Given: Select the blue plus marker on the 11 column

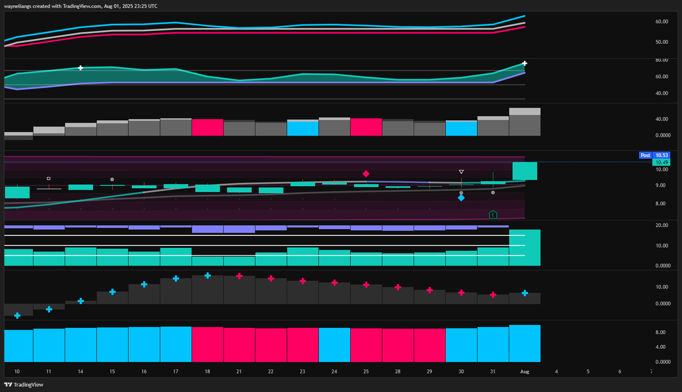Looking at the screenshot, I should [x=49, y=309].
